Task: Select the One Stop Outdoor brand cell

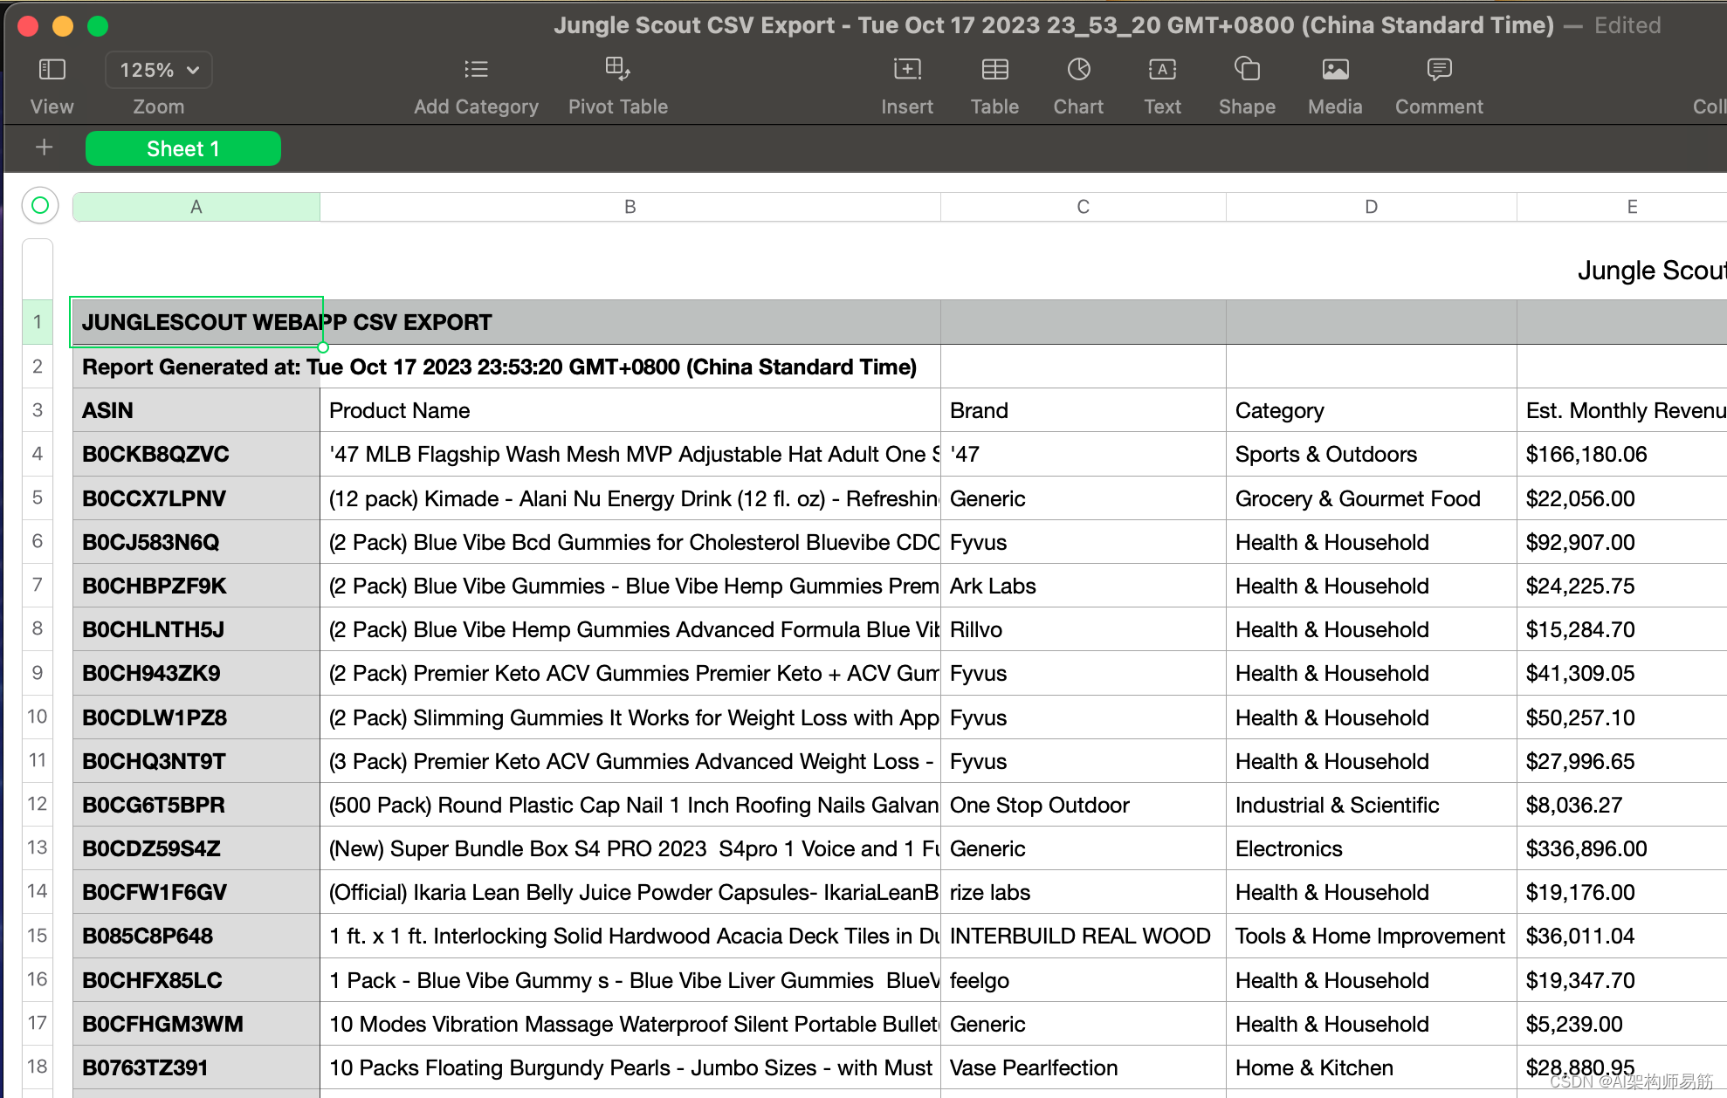Action: coord(1084,805)
